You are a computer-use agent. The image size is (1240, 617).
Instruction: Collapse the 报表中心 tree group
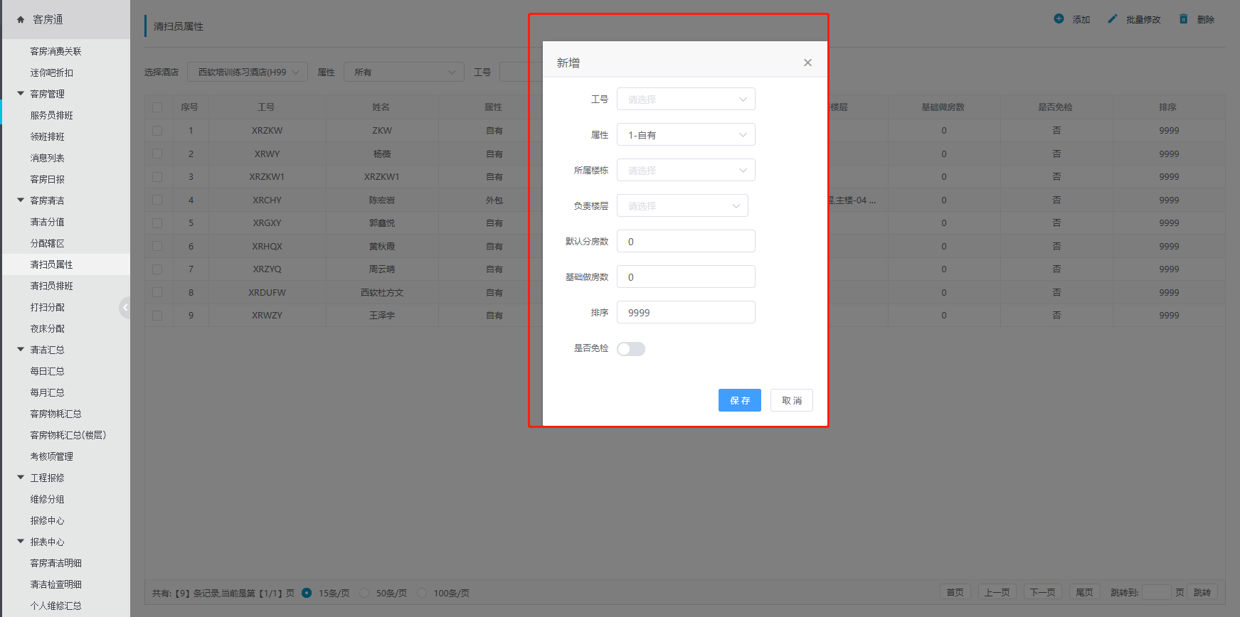(x=21, y=541)
